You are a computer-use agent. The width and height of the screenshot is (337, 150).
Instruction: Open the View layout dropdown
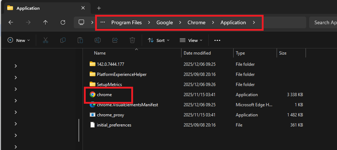coord(191,40)
